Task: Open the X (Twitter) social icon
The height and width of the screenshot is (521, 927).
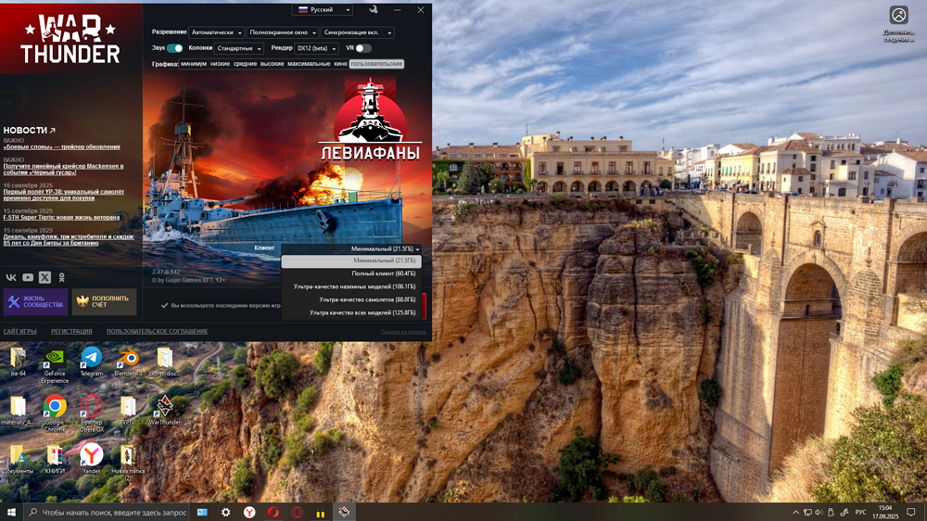Action: pos(44,277)
